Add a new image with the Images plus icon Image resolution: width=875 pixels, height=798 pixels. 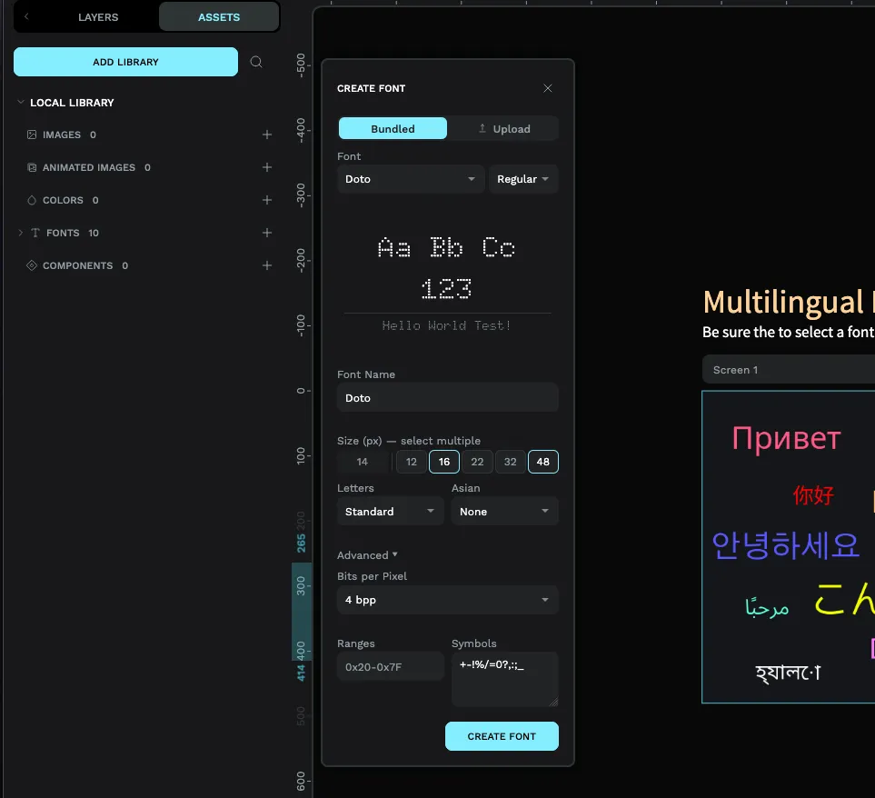point(267,135)
